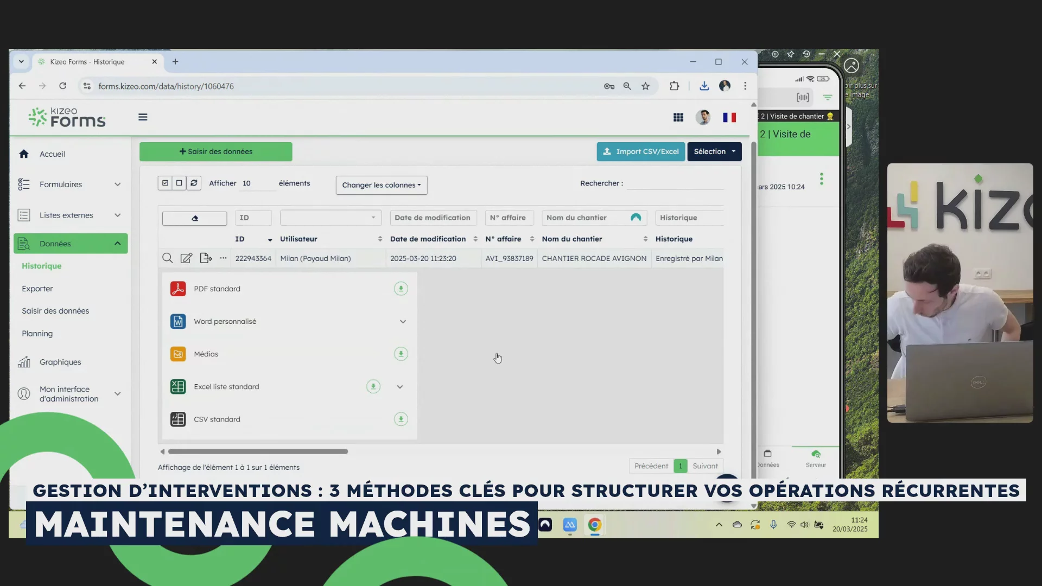Open Saisir des données in sidebar

55,311
